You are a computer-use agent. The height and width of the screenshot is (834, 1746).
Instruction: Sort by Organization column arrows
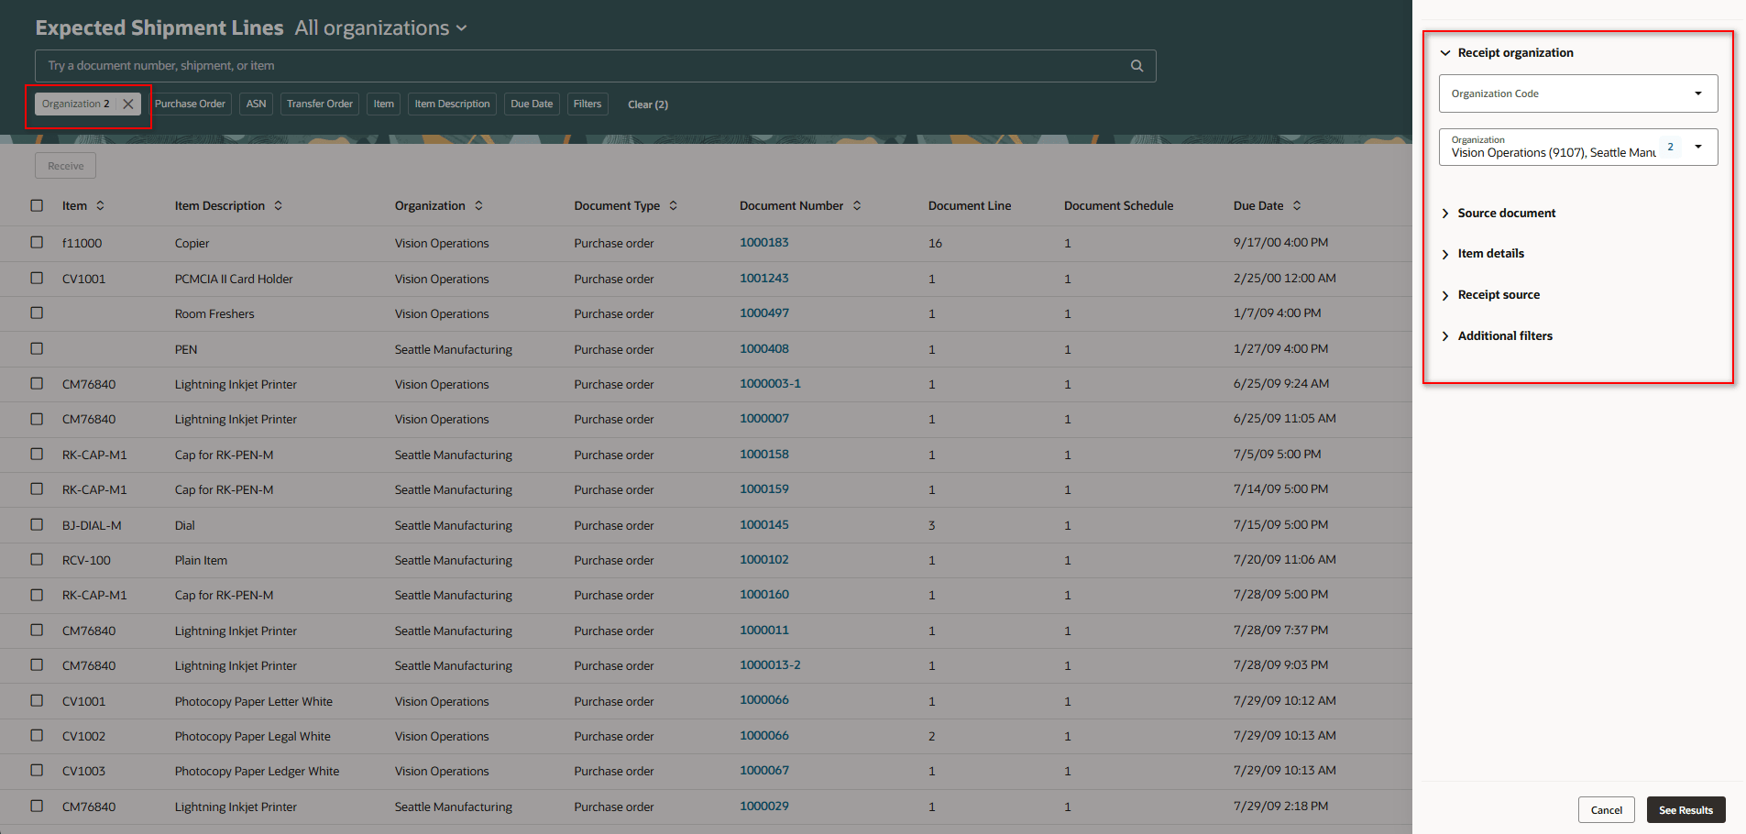point(478,205)
